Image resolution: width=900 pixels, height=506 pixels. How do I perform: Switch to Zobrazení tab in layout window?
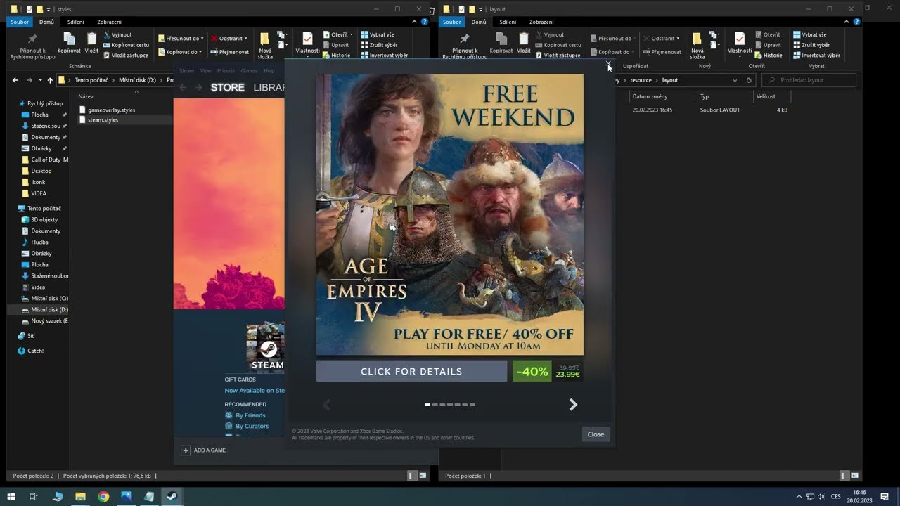tap(541, 22)
